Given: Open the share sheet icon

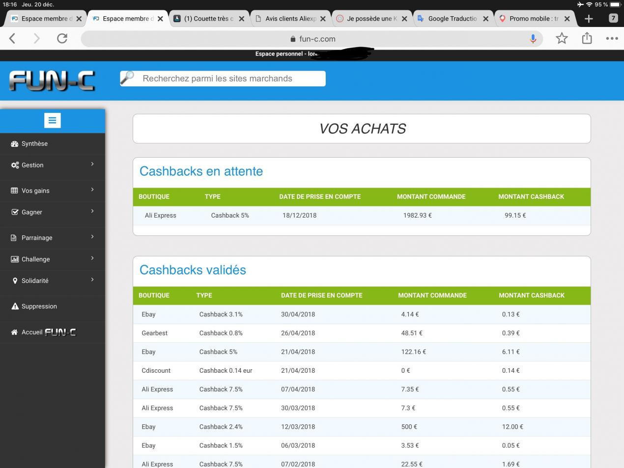Looking at the screenshot, I should (x=587, y=38).
